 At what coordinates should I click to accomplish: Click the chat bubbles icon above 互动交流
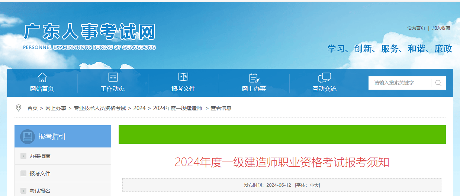click(x=324, y=77)
